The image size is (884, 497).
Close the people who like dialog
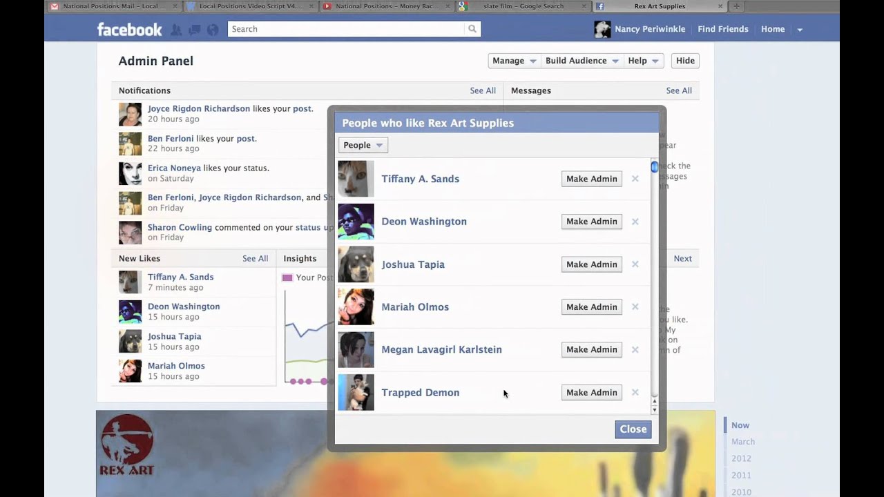pos(633,429)
